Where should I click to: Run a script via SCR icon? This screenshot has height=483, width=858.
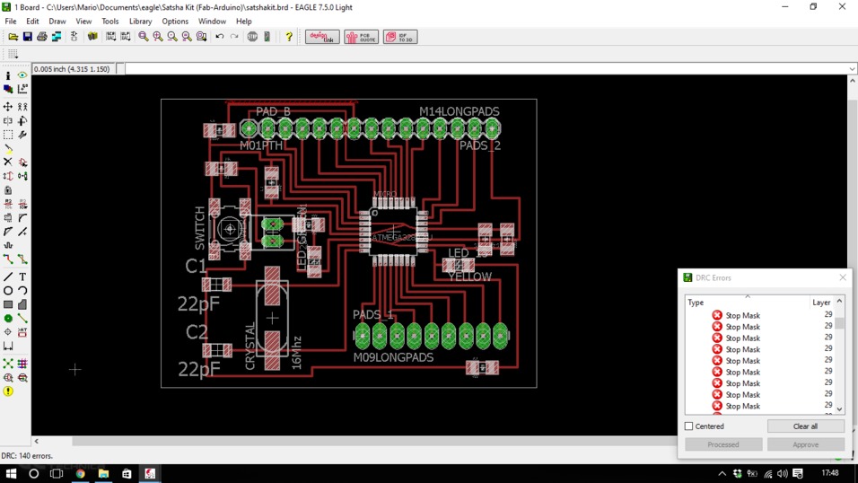coord(111,37)
